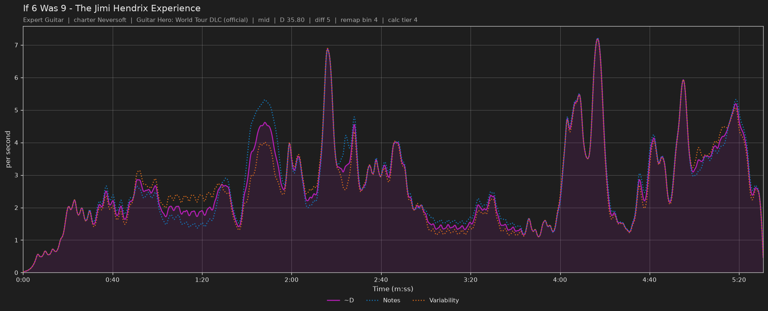The height and width of the screenshot is (311, 768).
Task: Click the 'Time (m:ss)' x-axis label
Action: coord(393,289)
